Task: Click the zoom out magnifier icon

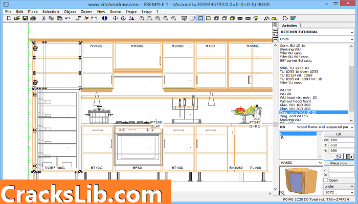Action: 150,18
